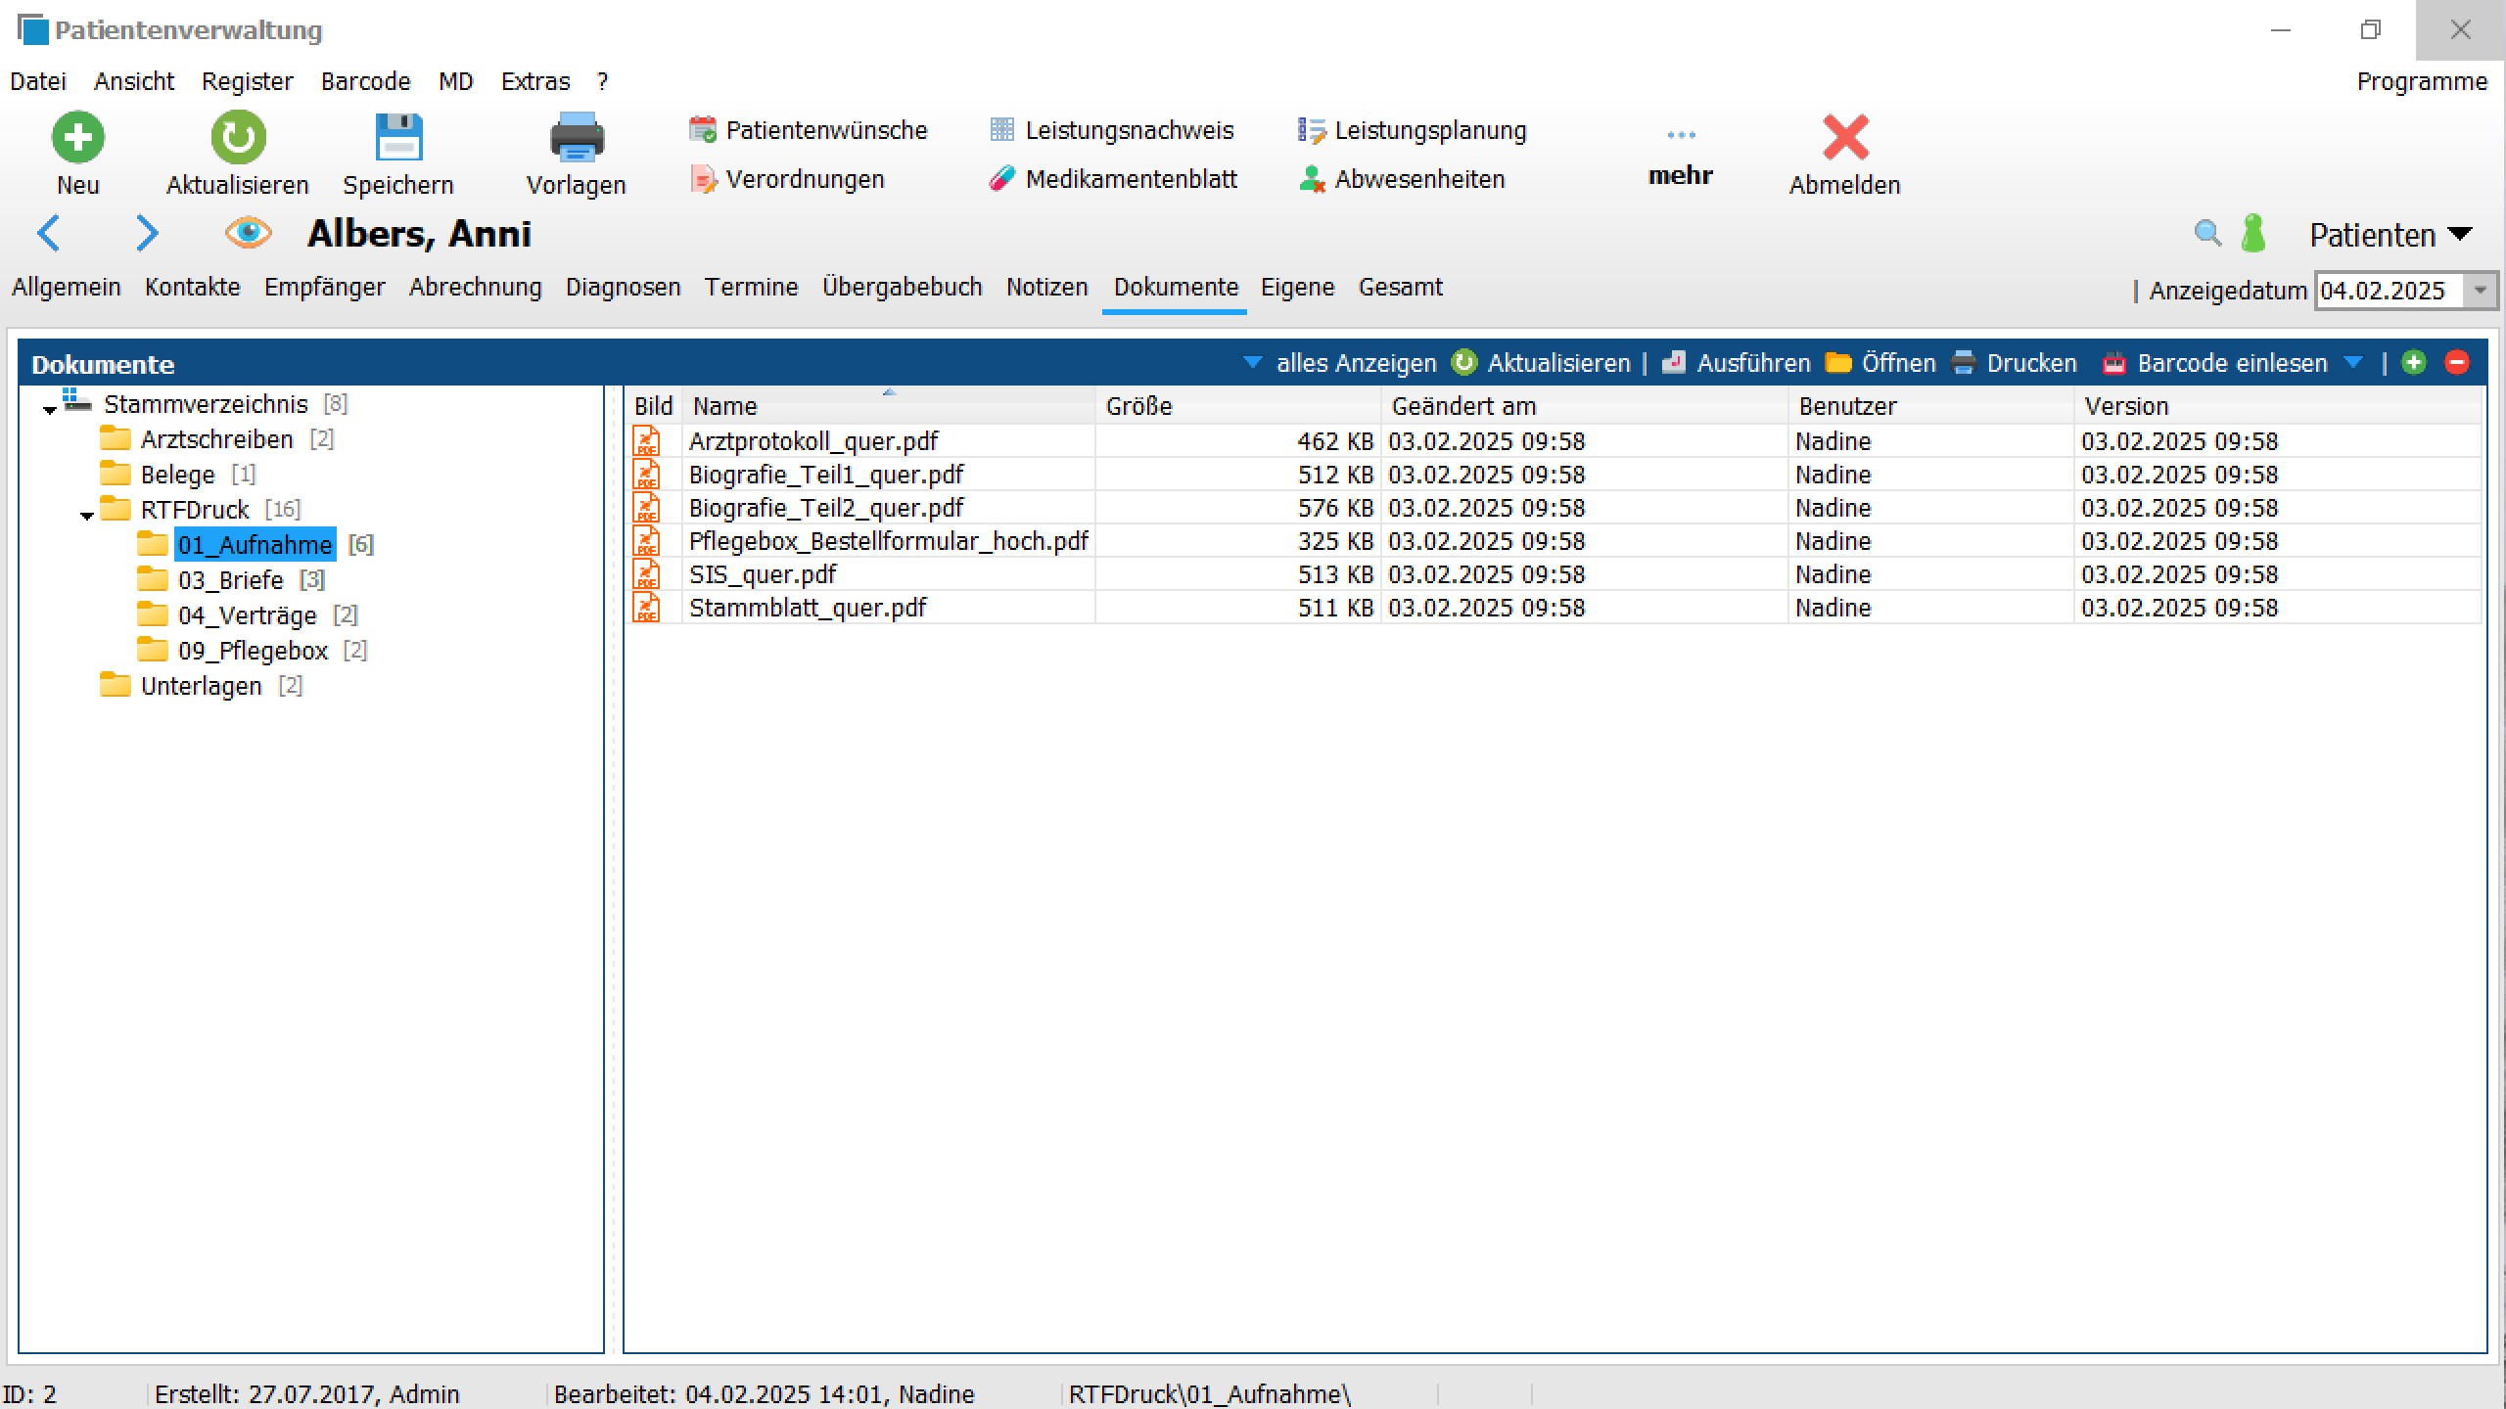Open the Anzeigedatum date dropdown arrow
Viewport: 2506px width, 1409px height.
click(x=2481, y=291)
